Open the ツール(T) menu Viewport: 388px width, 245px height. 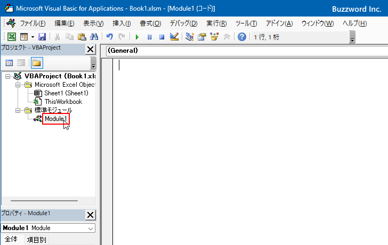tap(246, 23)
